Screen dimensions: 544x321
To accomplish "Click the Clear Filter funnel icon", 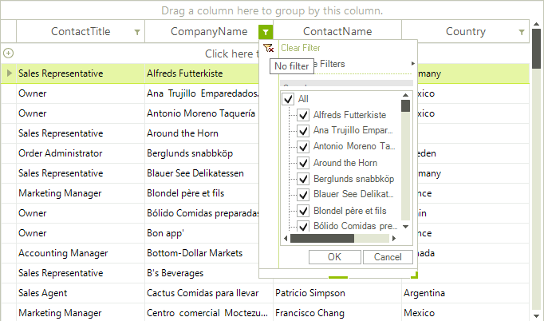I will coord(268,48).
